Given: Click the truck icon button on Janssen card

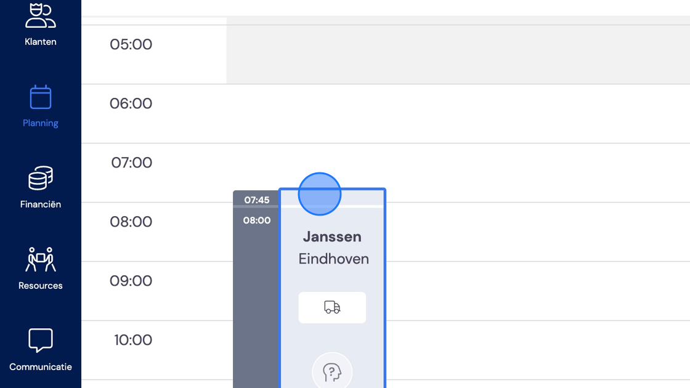Looking at the screenshot, I should point(332,307).
